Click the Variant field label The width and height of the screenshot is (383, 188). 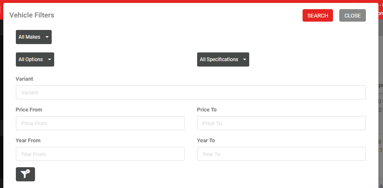pyautogui.click(x=25, y=79)
